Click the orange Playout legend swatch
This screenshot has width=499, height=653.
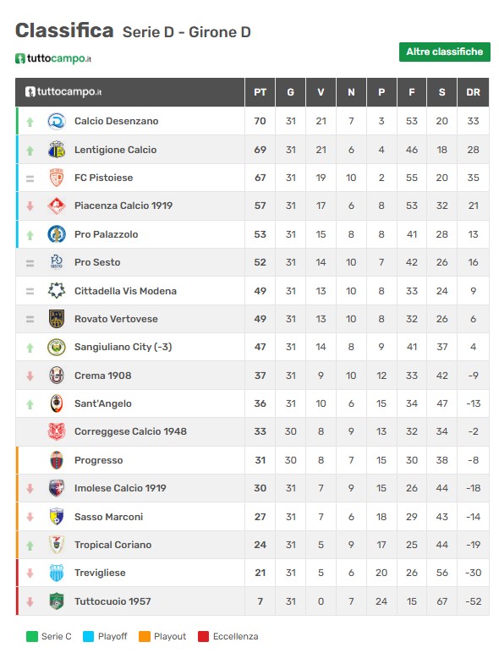144,636
